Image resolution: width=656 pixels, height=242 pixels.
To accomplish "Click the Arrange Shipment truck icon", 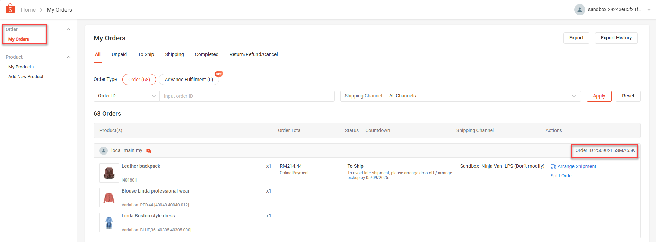I will pos(553,167).
